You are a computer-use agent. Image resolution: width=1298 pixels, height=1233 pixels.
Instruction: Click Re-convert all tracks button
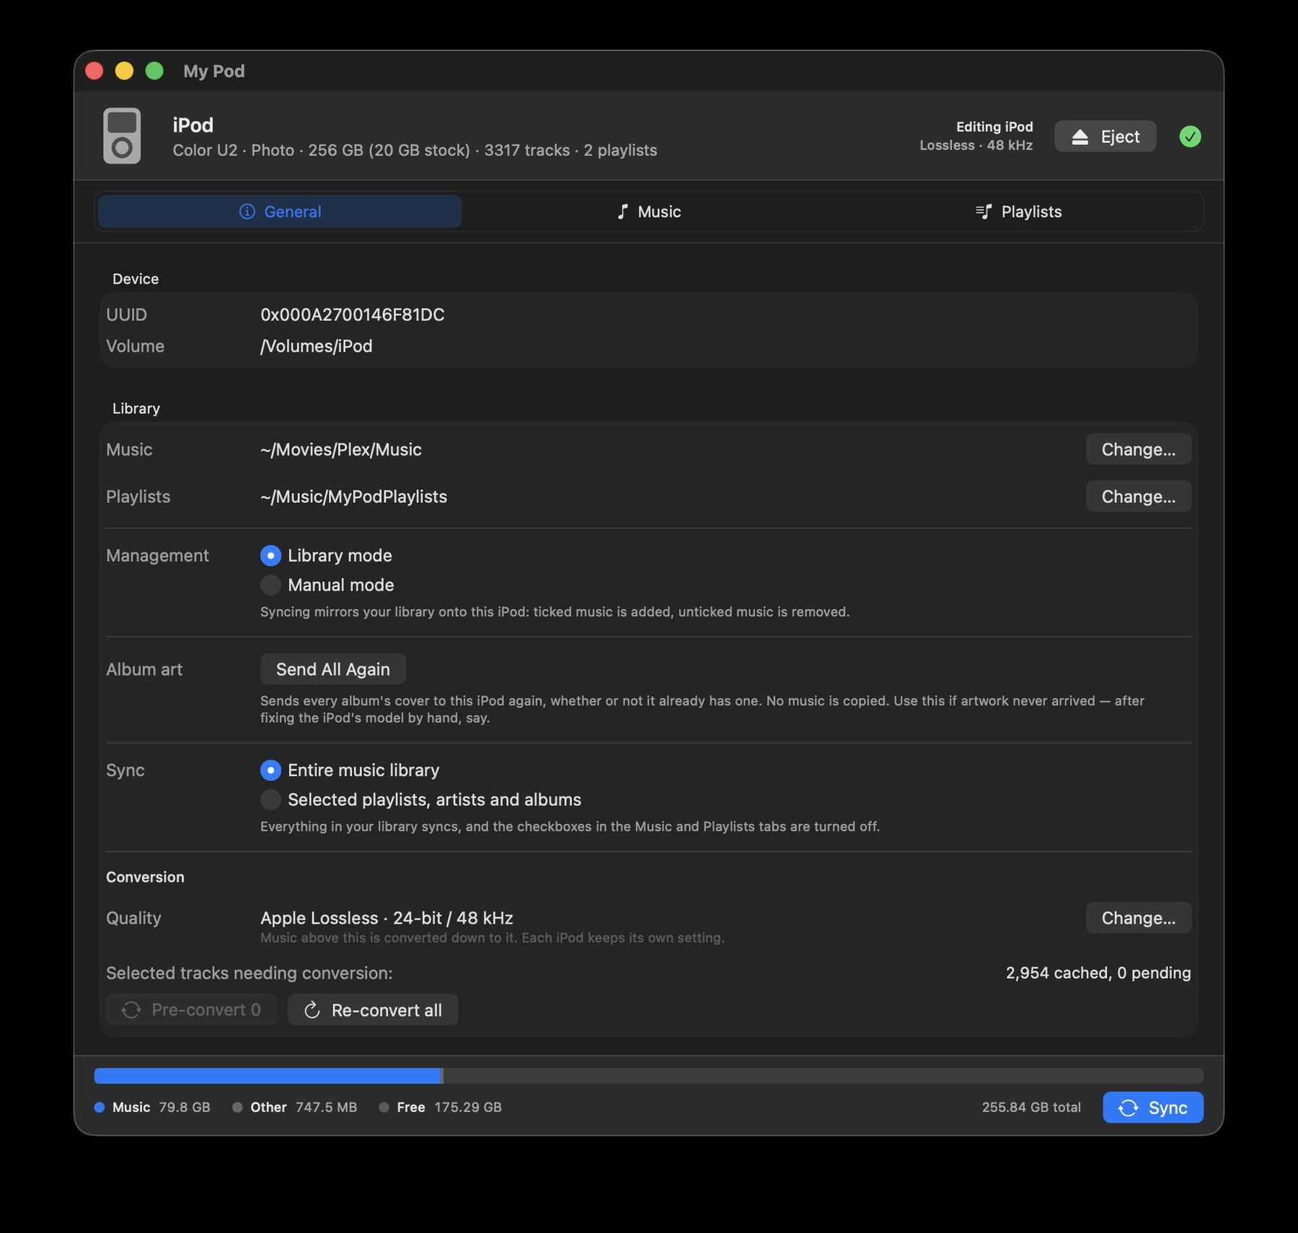373,1009
